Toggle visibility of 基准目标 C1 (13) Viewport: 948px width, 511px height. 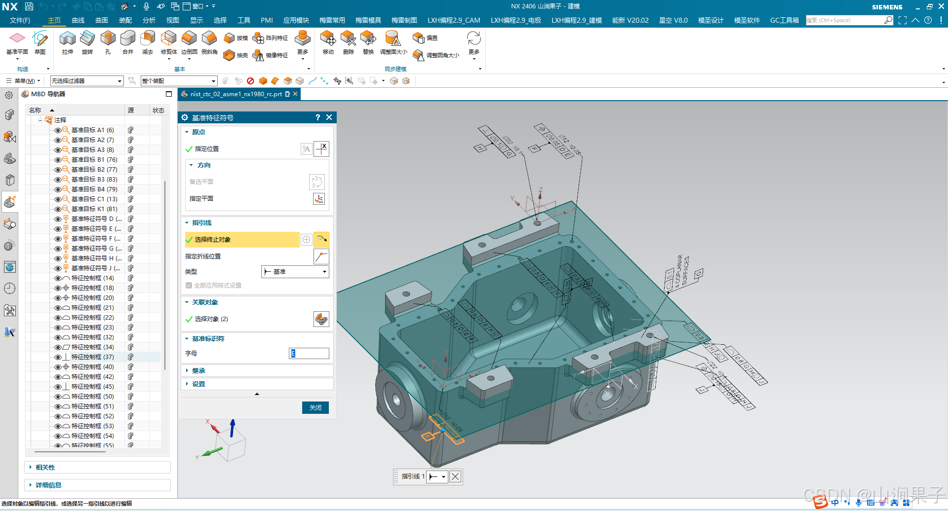58,199
